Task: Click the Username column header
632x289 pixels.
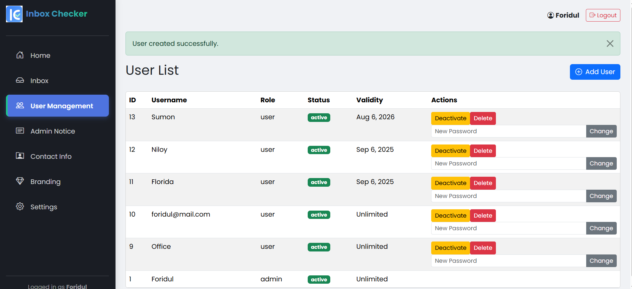Action: [169, 100]
